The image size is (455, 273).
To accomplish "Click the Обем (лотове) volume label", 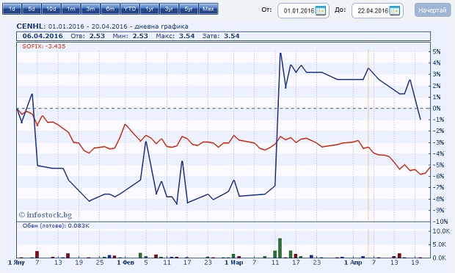I will pos(56,225).
